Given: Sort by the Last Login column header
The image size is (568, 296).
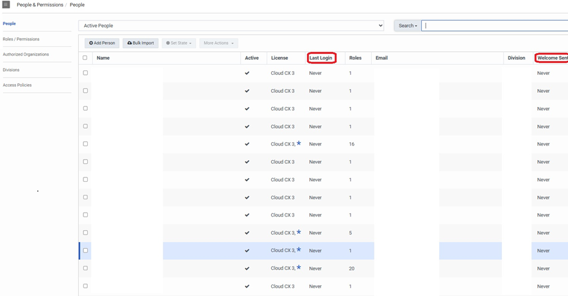Looking at the screenshot, I should click(x=321, y=58).
